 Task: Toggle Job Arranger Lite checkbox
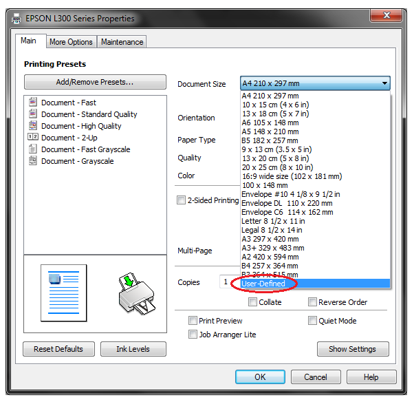click(x=193, y=335)
